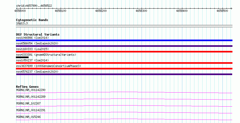Viewport: 240px width, 123px height.
Task: Open transcript MGRN1|NM_001142289 label
Action: pos(31,97)
